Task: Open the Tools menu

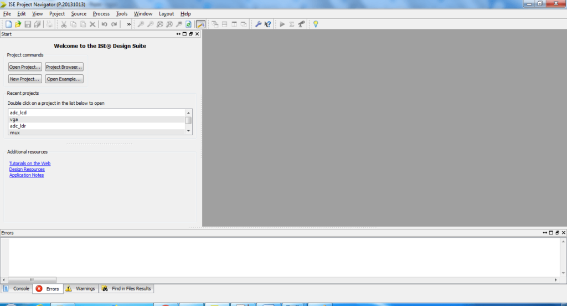Action: tap(121, 14)
